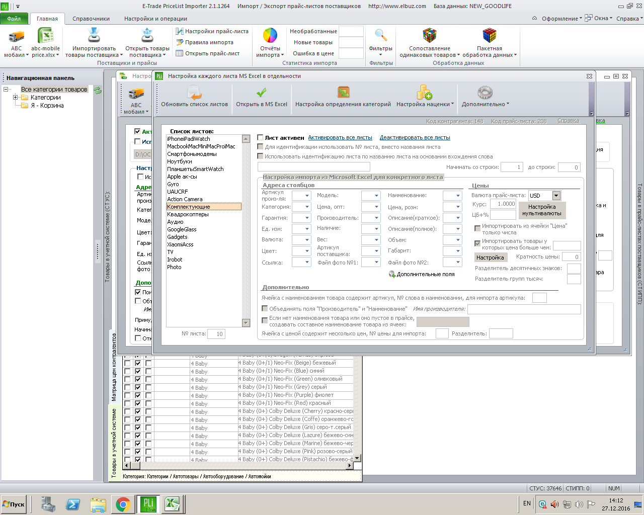644x515 pixels.
Task: Switch to the Справочники ribbon tab
Action: tap(91, 19)
